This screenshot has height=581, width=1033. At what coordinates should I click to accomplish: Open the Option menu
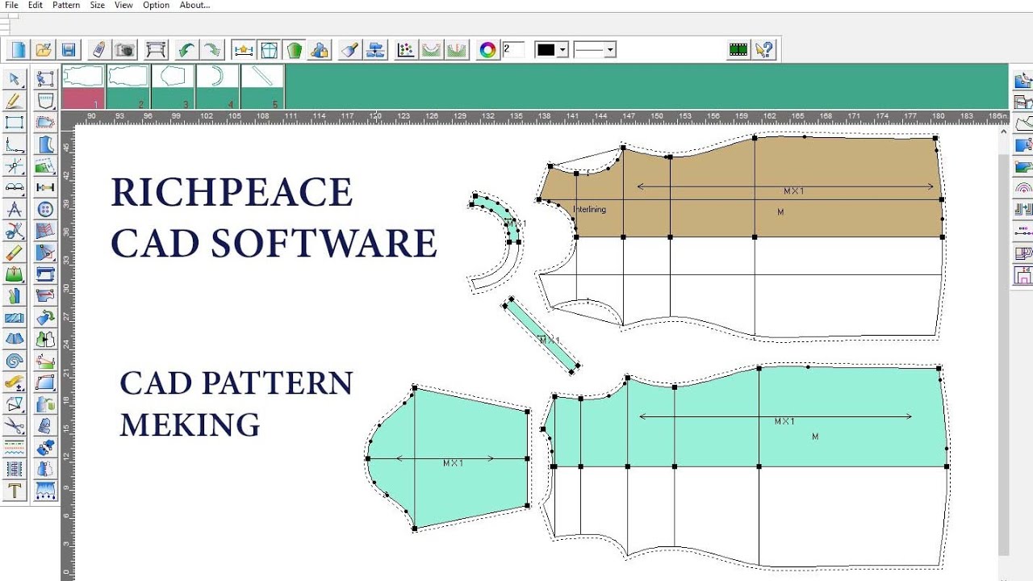tap(156, 5)
